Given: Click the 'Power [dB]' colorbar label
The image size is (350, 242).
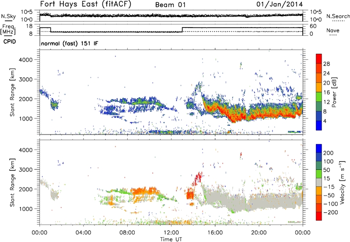Looking at the screenshot, I should click(334, 92).
